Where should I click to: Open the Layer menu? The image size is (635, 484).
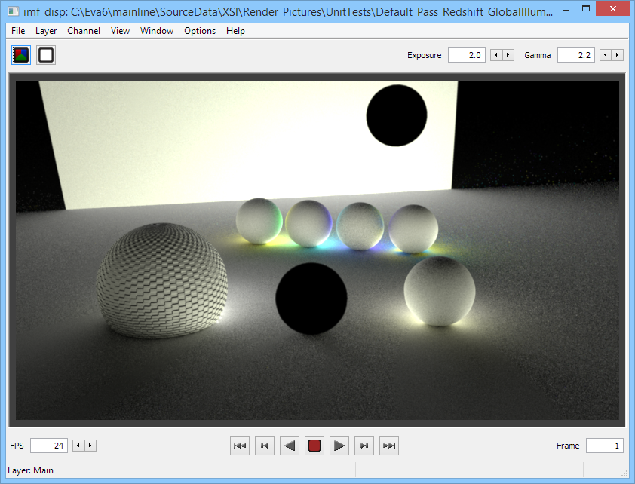(46, 31)
